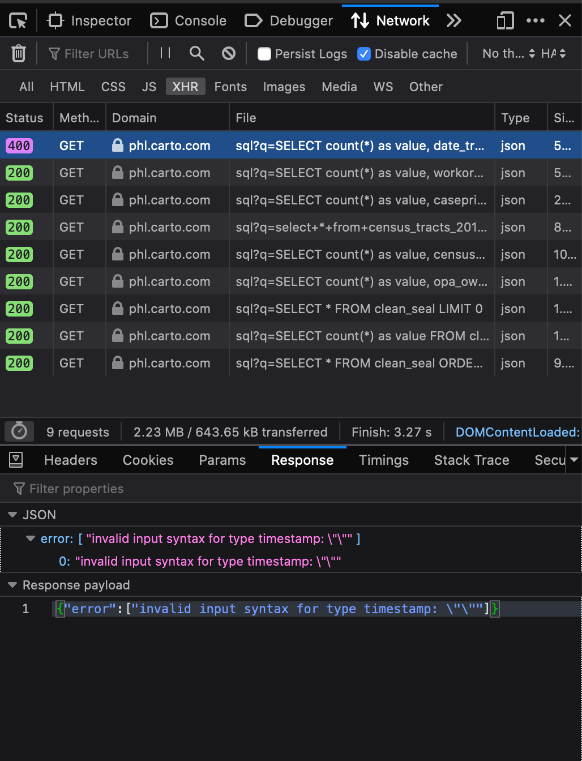
Task: Open the Params details tab
Action: click(222, 460)
